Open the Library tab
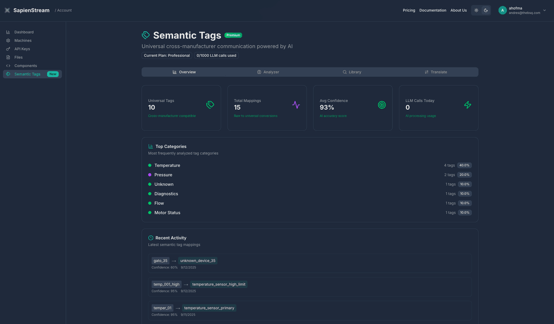Image resolution: width=554 pixels, height=324 pixels. [x=352, y=72]
